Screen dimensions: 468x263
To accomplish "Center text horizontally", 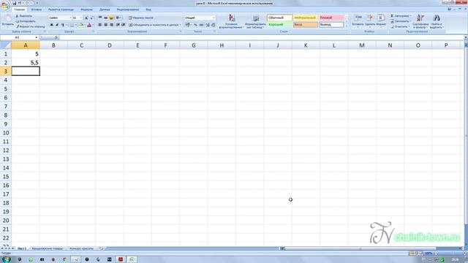I will click(105, 25).
